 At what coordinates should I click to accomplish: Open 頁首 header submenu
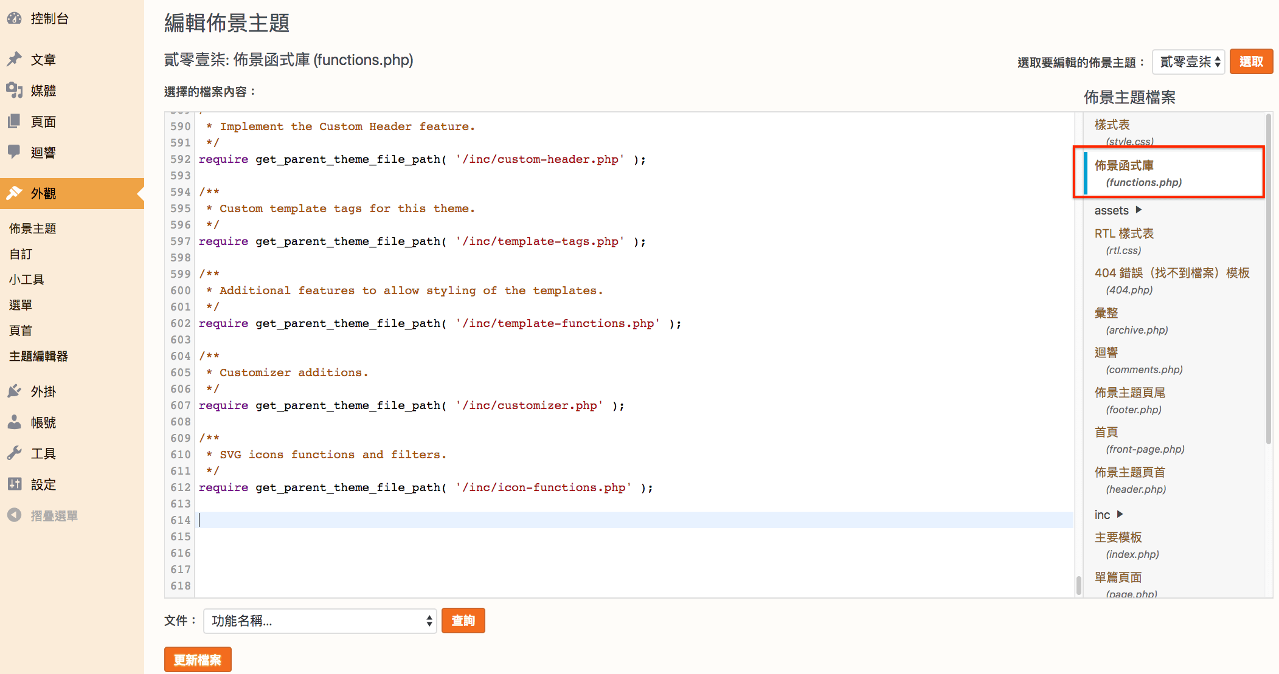pyautogui.click(x=21, y=331)
